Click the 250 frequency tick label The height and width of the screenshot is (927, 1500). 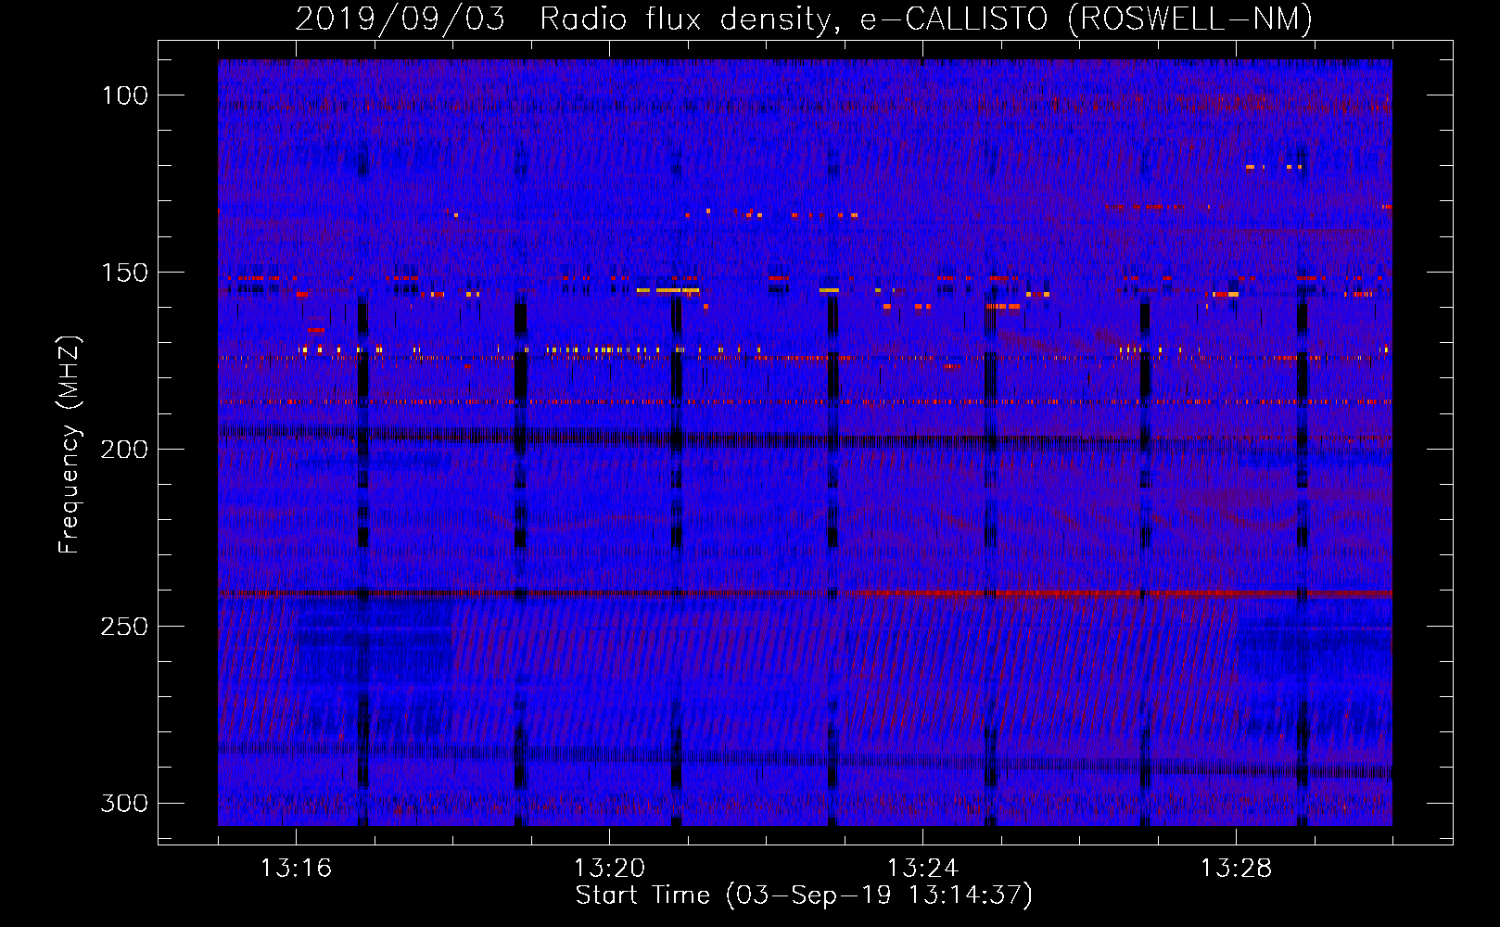pyautogui.click(x=124, y=627)
